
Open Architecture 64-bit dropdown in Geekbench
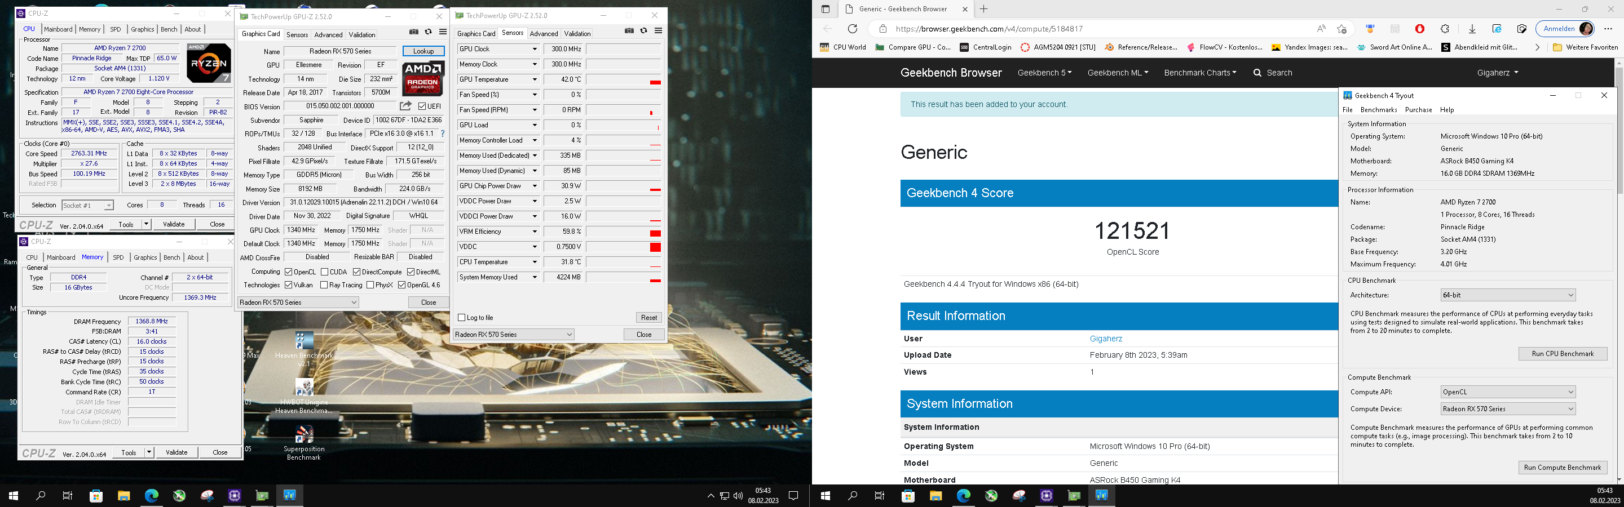pyautogui.click(x=1508, y=295)
